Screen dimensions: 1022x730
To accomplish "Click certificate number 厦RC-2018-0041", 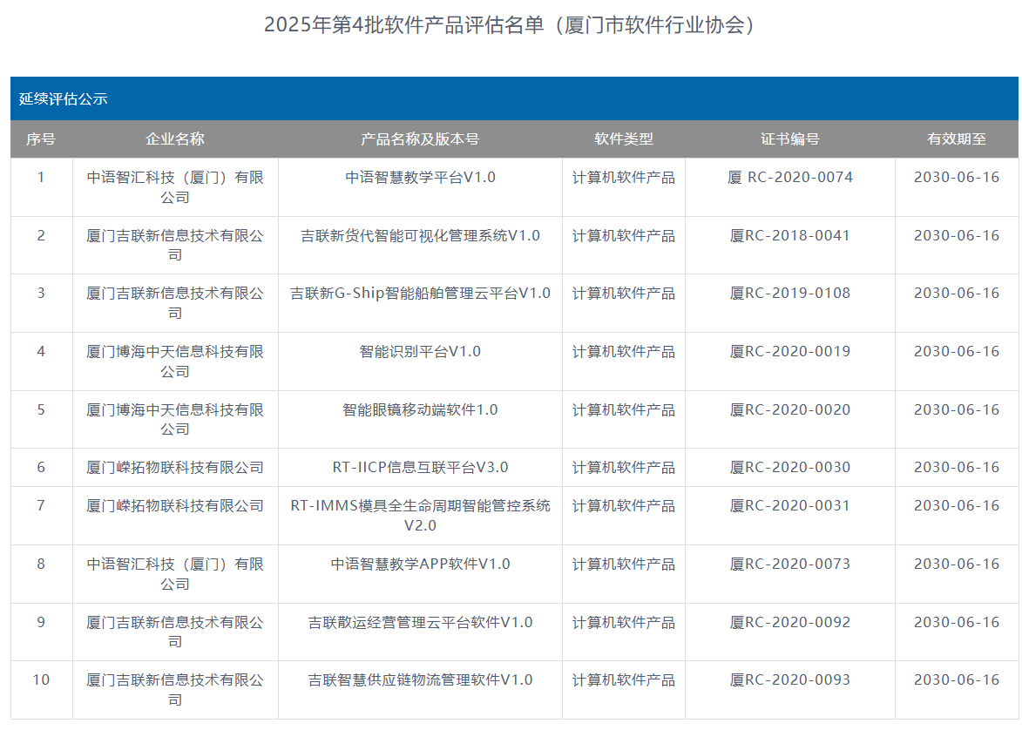I will [x=790, y=236].
